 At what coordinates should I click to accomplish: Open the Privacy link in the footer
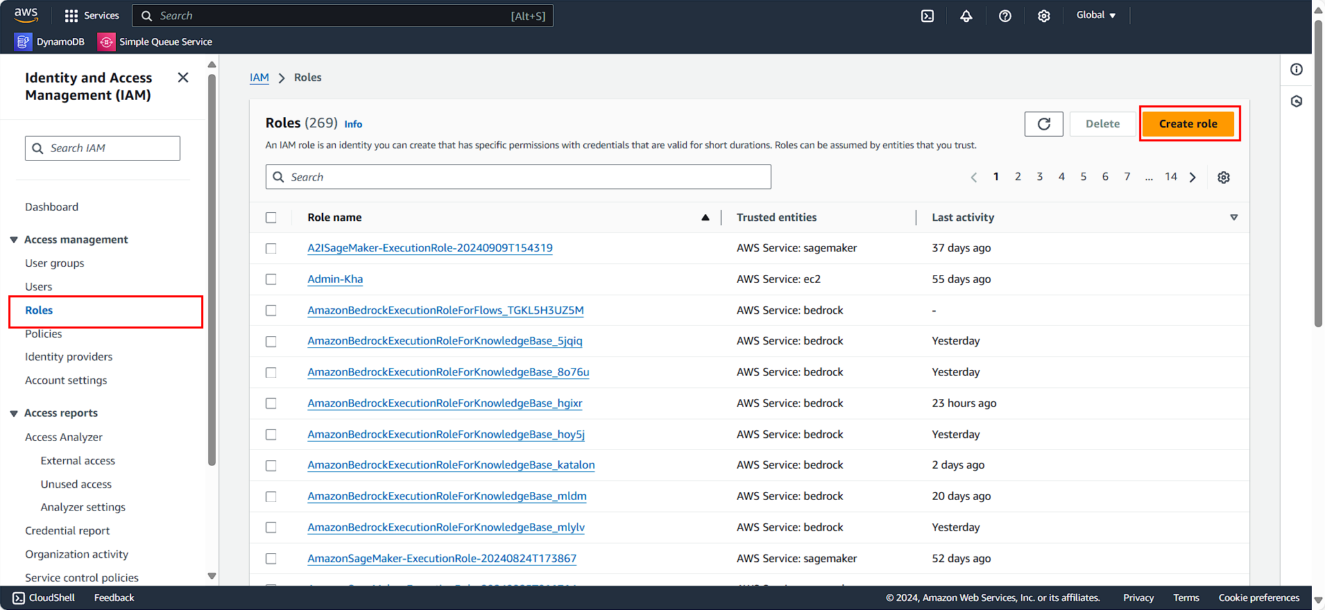point(1138,598)
